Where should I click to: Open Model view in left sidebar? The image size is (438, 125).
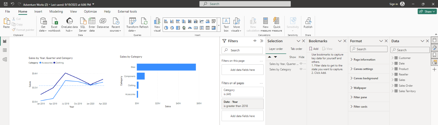click(5, 59)
